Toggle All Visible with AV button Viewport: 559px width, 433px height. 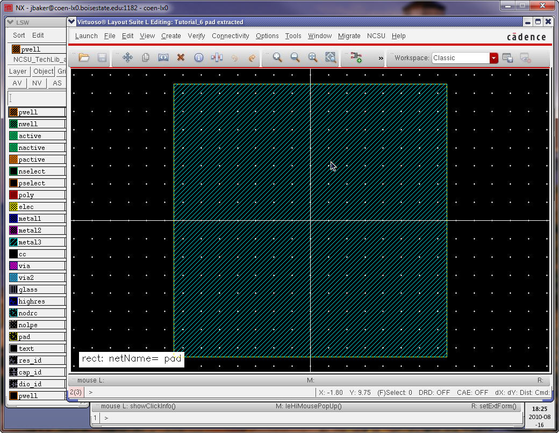coord(17,83)
